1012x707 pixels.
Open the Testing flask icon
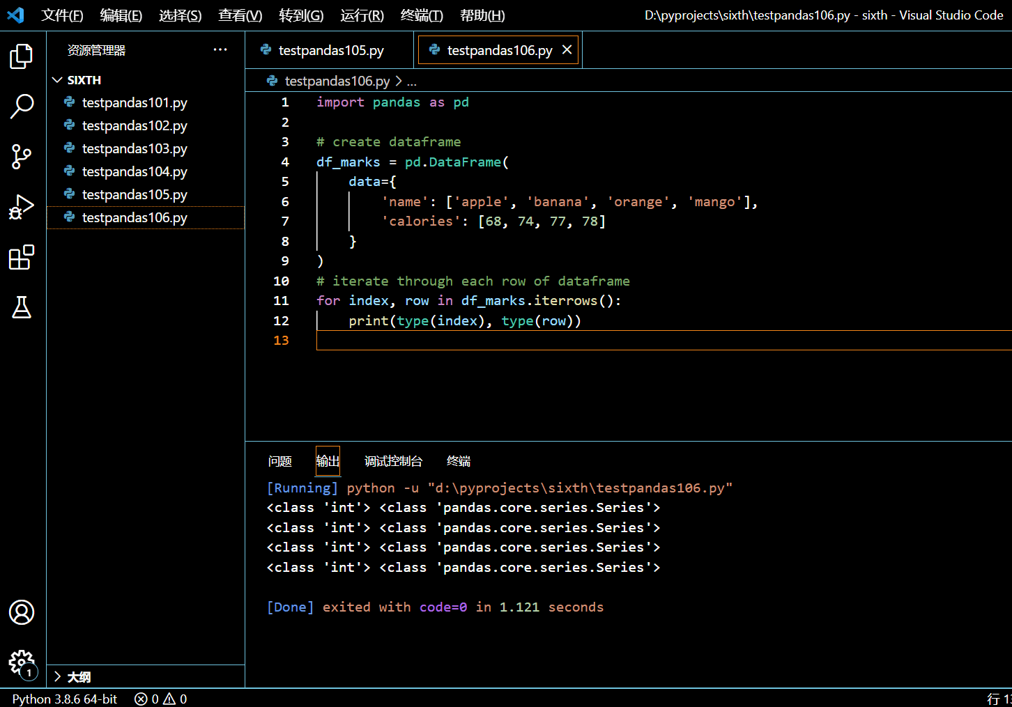[x=22, y=307]
